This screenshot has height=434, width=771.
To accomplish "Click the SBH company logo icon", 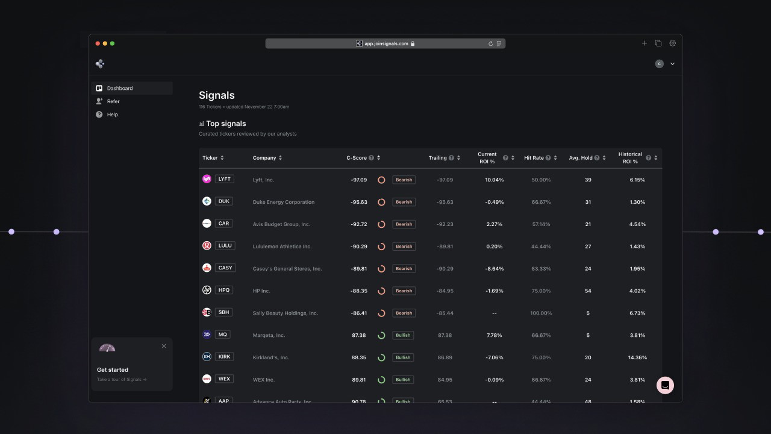I will pos(207,312).
